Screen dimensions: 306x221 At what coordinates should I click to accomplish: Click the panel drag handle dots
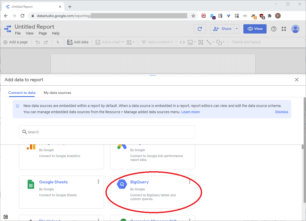point(153,75)
